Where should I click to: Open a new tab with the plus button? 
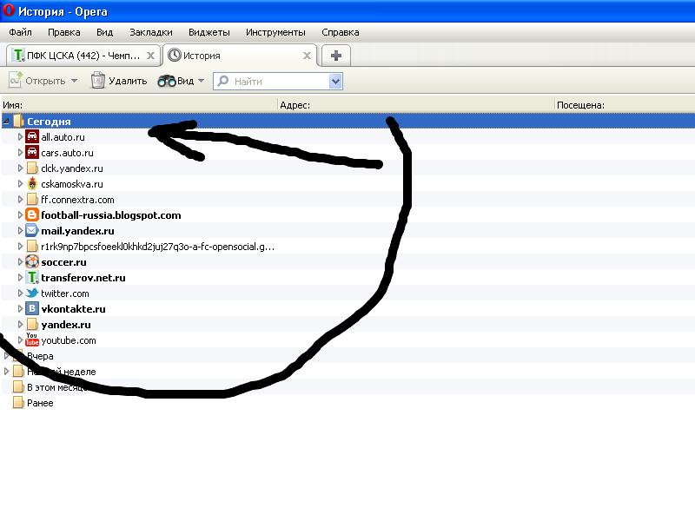pyautogui.click(x=336, y=56)
